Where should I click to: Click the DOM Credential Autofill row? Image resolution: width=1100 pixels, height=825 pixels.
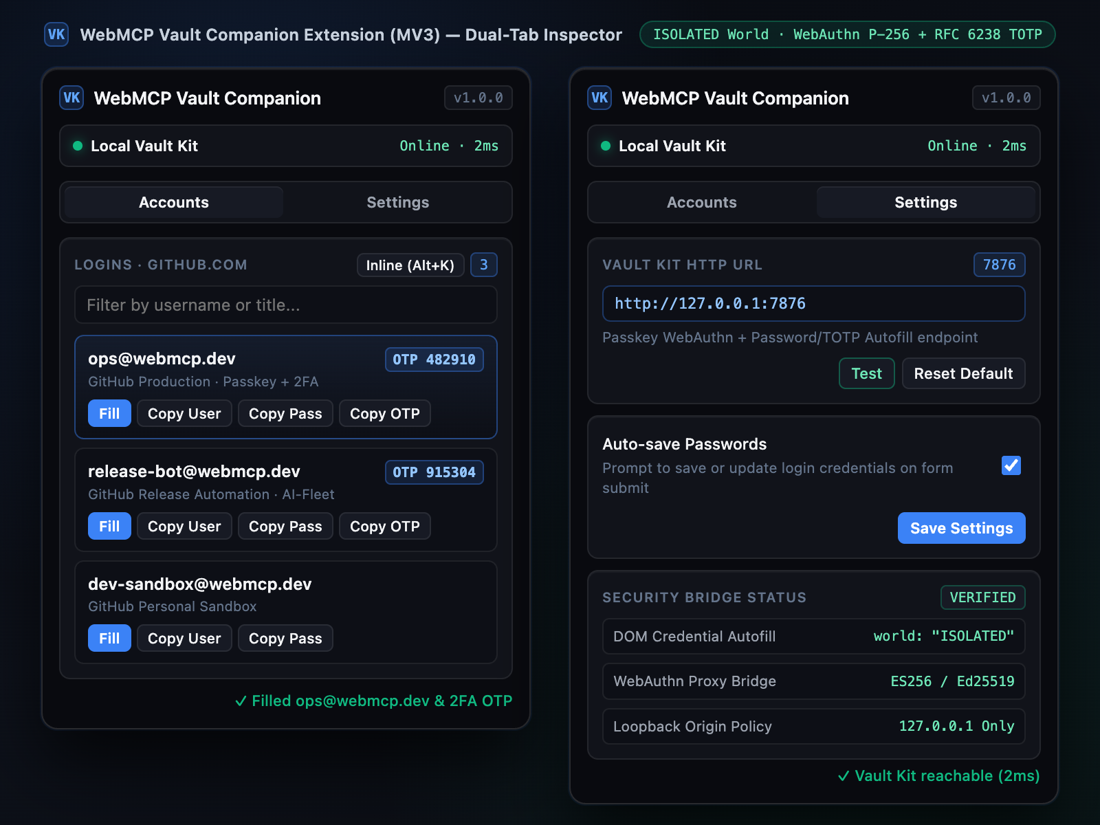click(x=814, y=637)
